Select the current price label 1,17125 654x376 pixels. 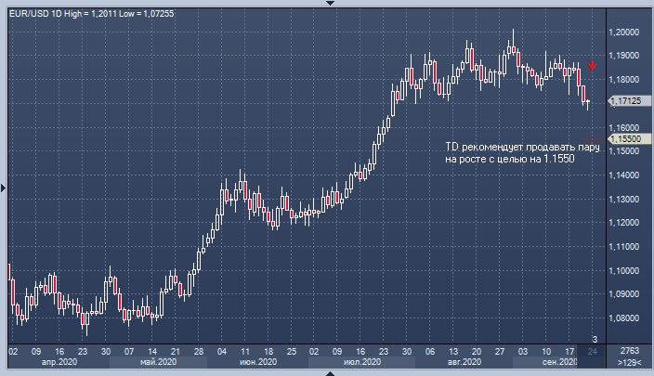point(626,100)
